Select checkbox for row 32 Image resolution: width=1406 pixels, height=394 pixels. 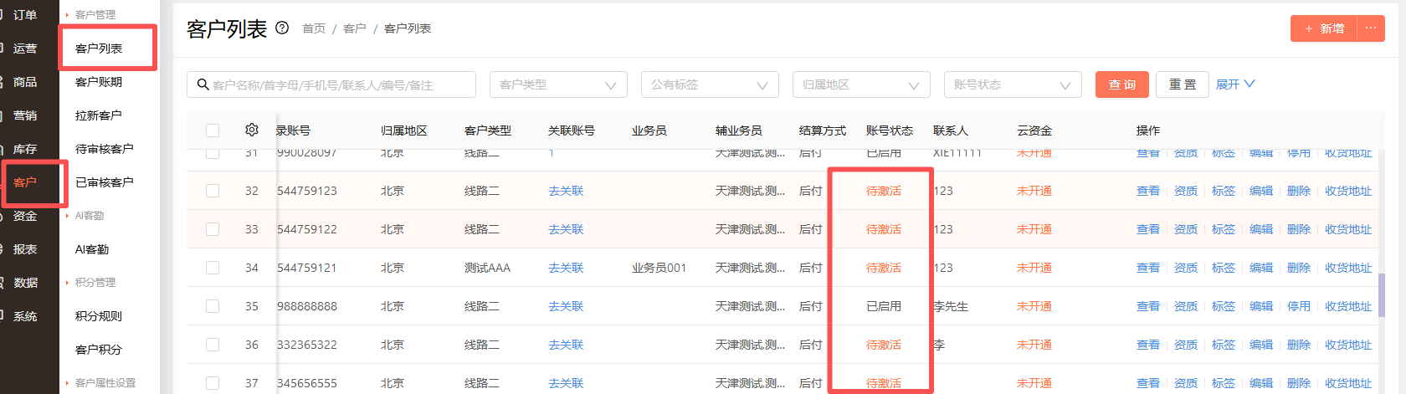213,191
